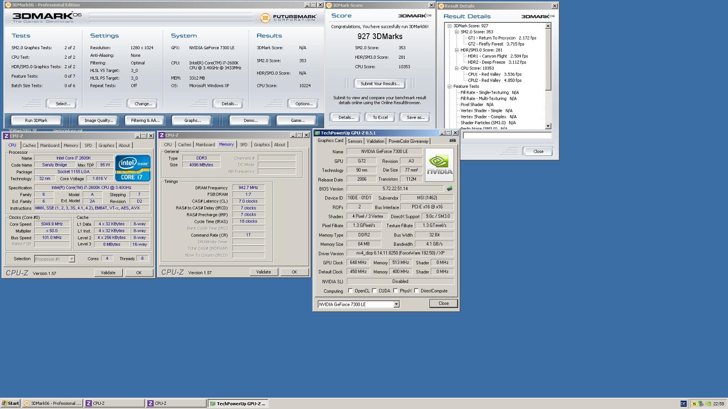The image size is (728, 409).
Task: Click the Save as button
Action: pyautogui.click(x=415, y=117)
